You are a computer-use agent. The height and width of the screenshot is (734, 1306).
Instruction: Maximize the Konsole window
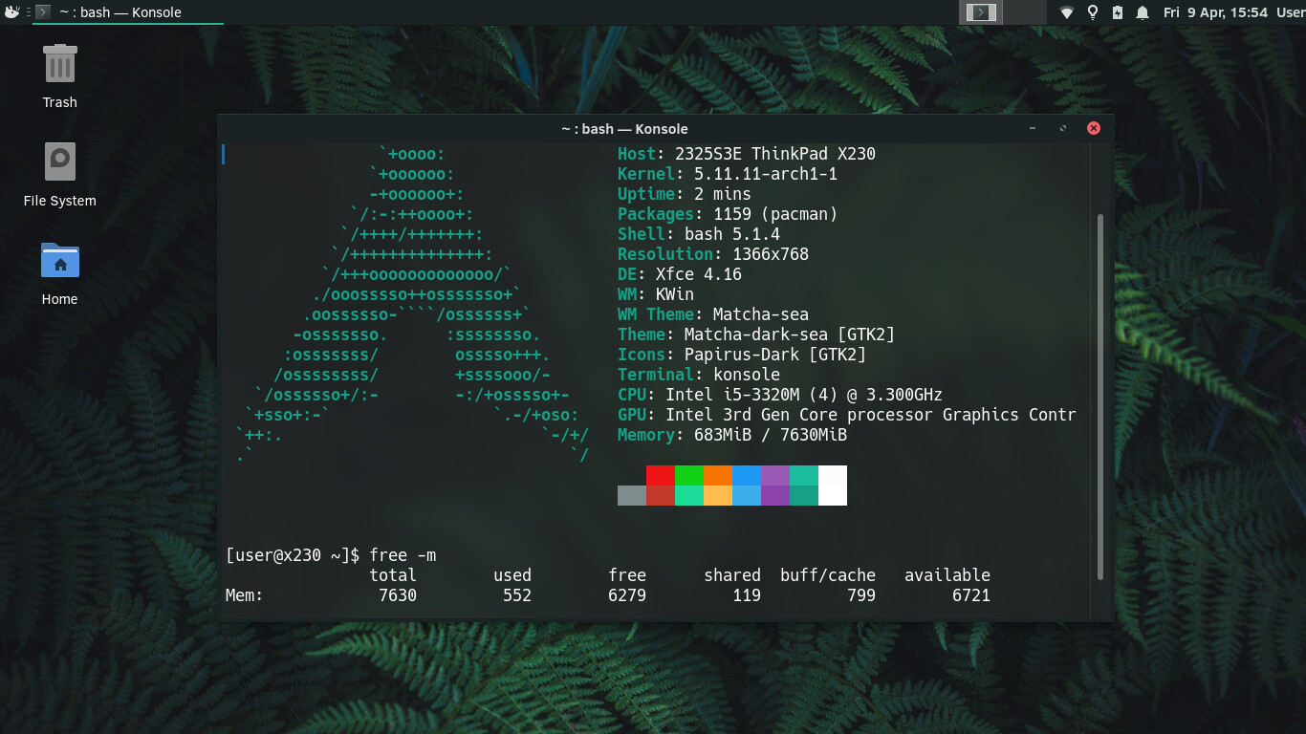[x=1063, y=128]
